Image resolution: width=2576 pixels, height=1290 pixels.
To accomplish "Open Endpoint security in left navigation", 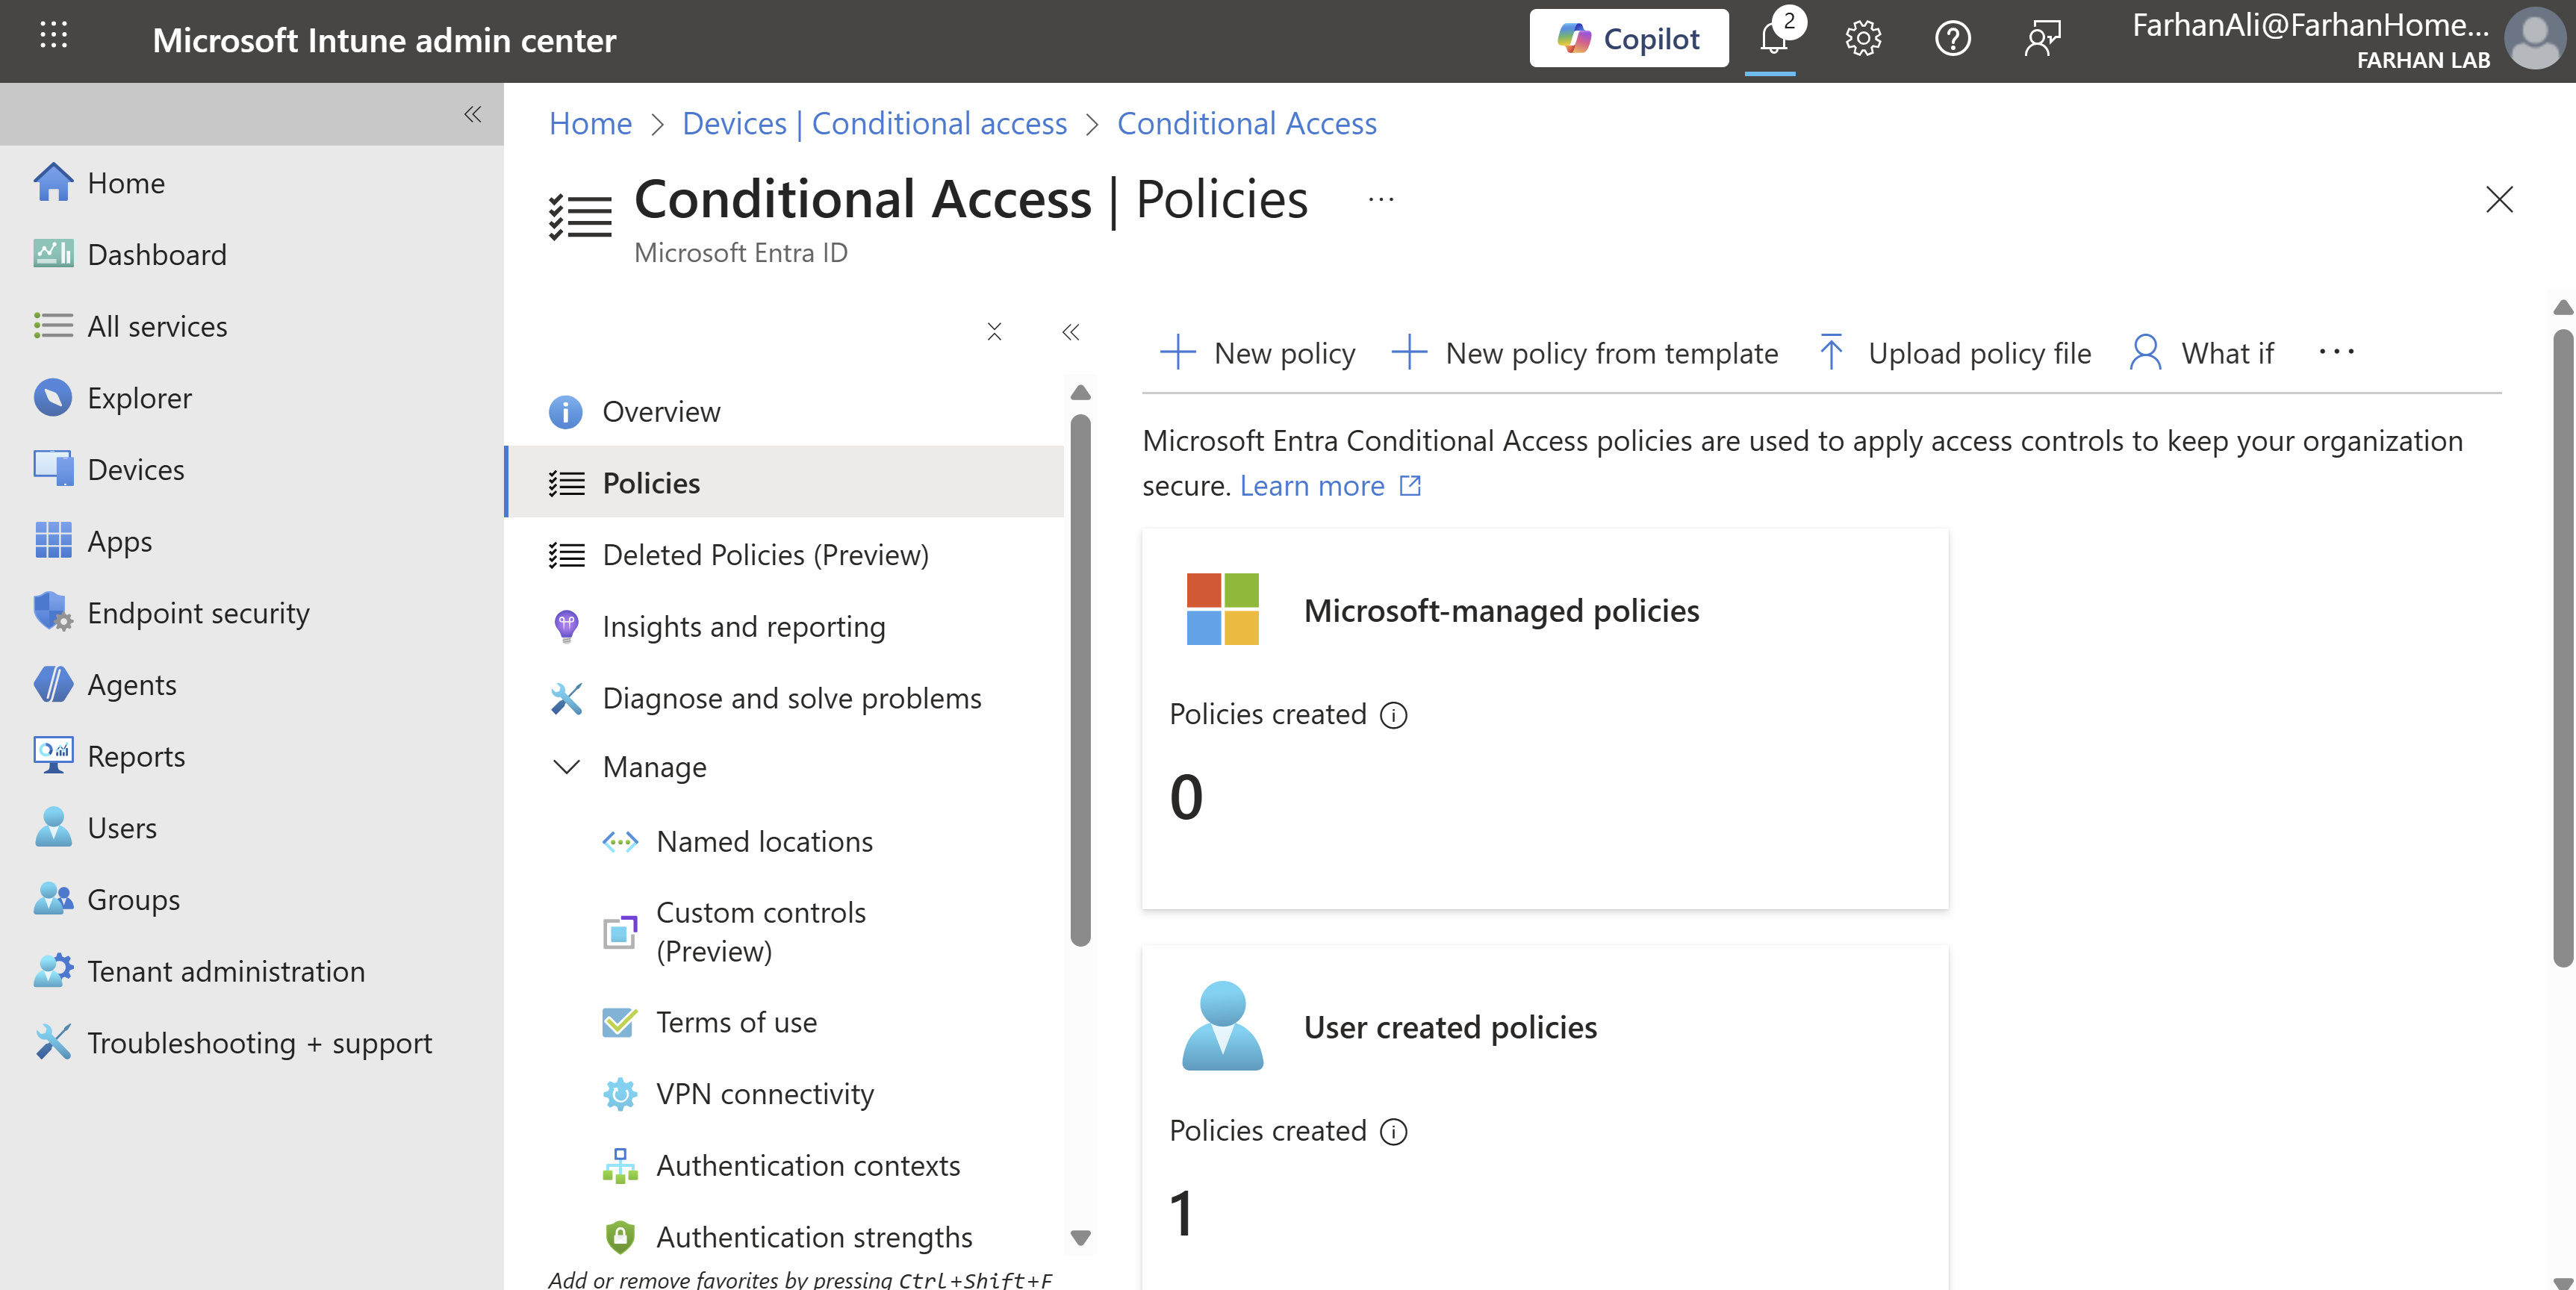I will 198,613.
